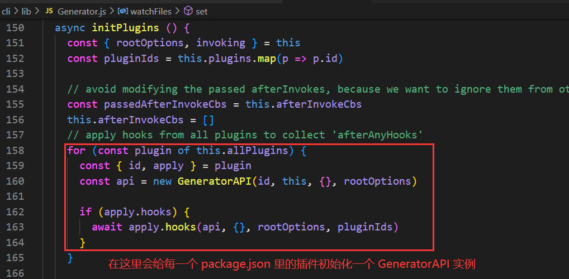This screenshot has width=569, height=279.
Task: Click the closing brace on line 165
Action: click(x=70, y=258)
